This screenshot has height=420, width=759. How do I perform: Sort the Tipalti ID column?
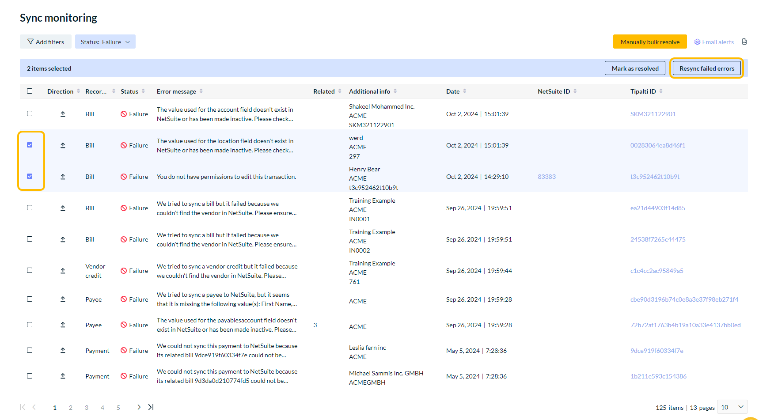[x=661, y=91]
